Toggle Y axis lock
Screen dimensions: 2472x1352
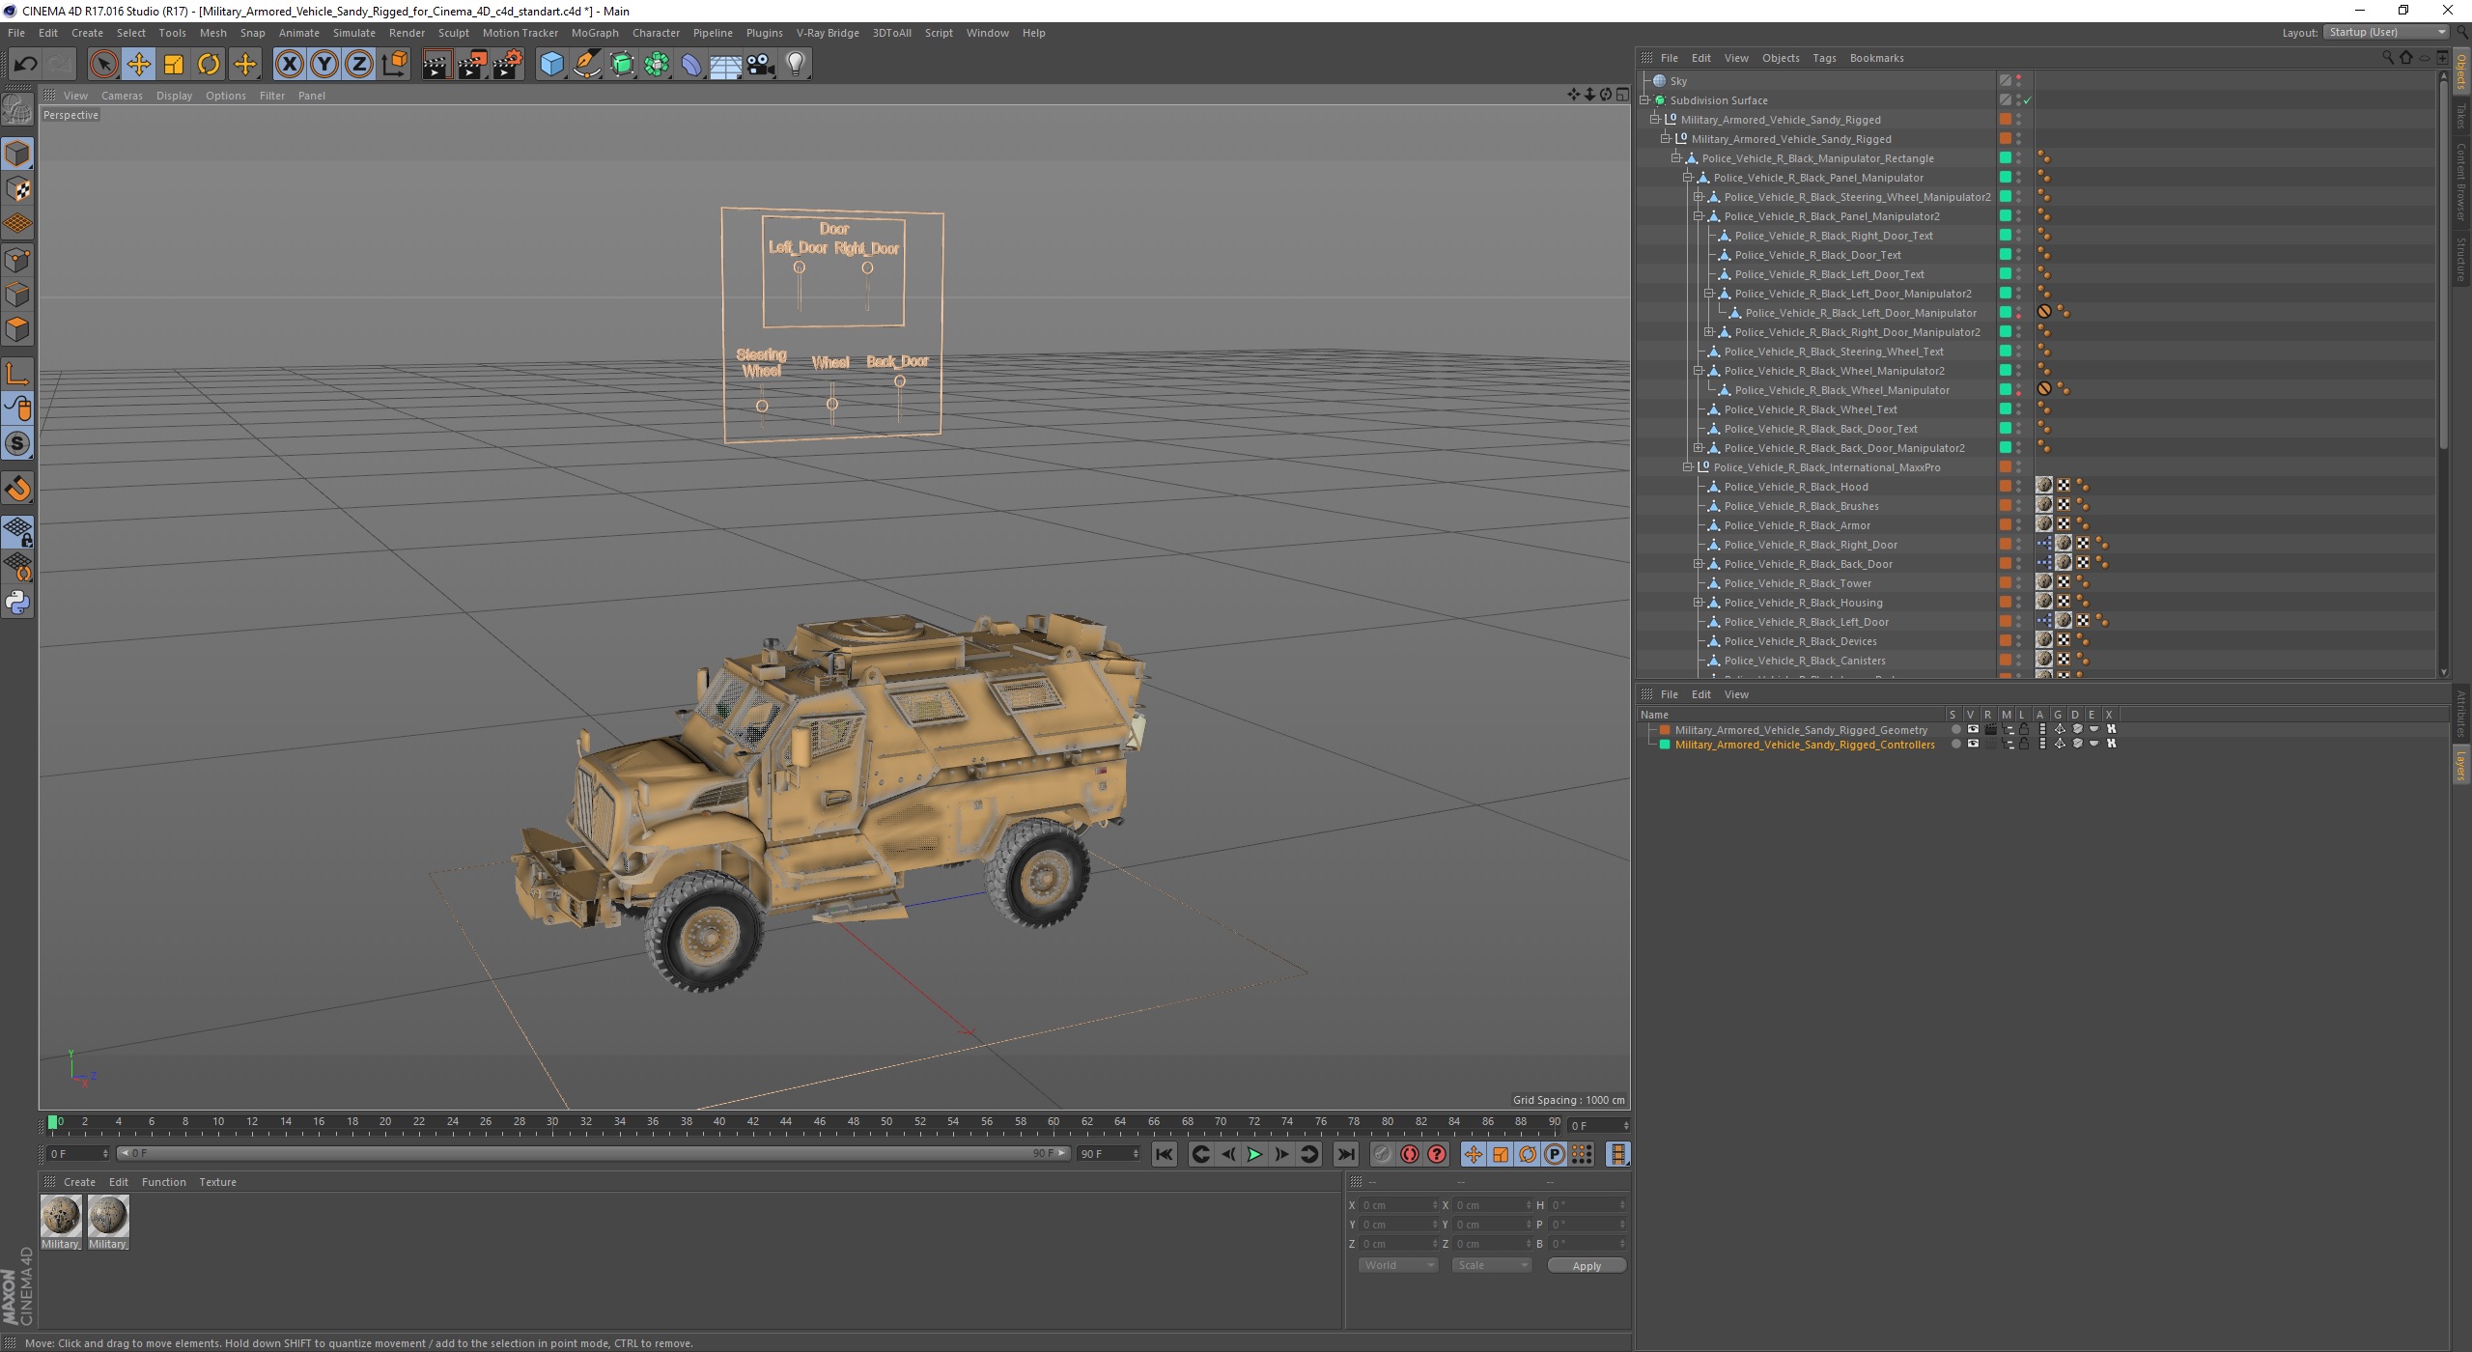click(x=324, y=65)
